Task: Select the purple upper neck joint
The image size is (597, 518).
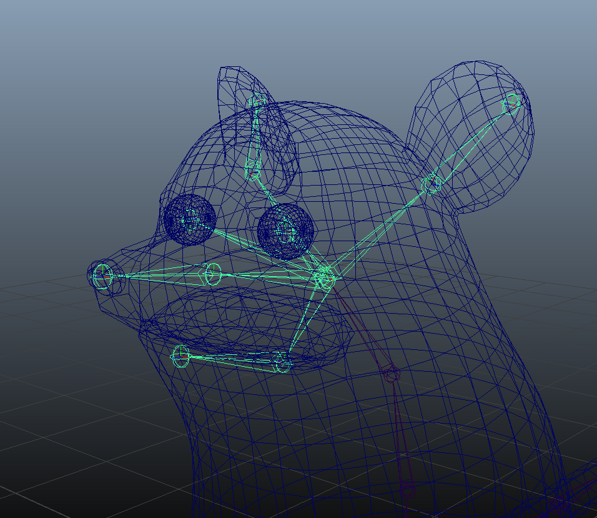Action: tap(391, 375)
